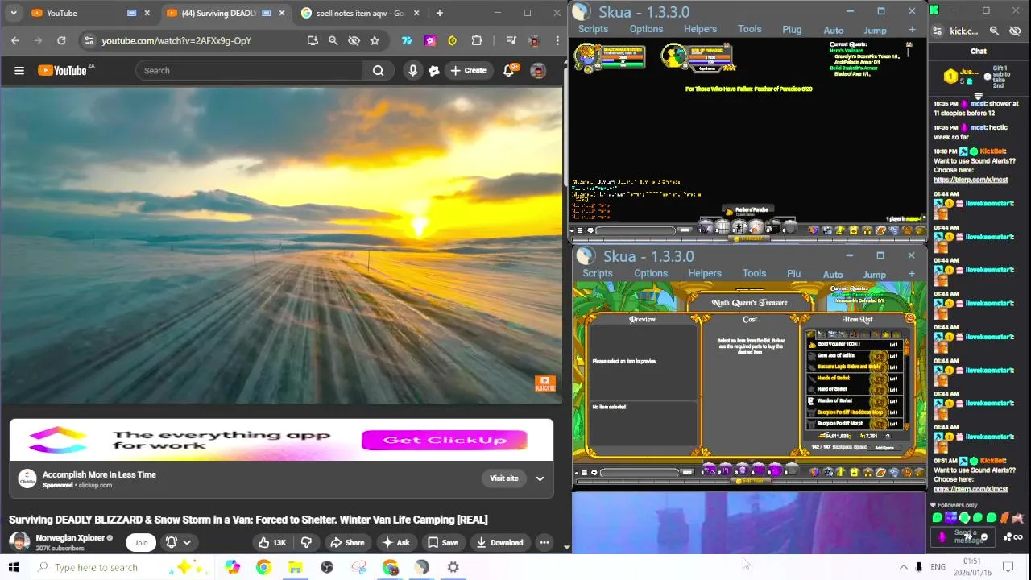The height and width of the screenshot is (580, 1031).
Task: Go back in Chrome browser
Action: 15,40
